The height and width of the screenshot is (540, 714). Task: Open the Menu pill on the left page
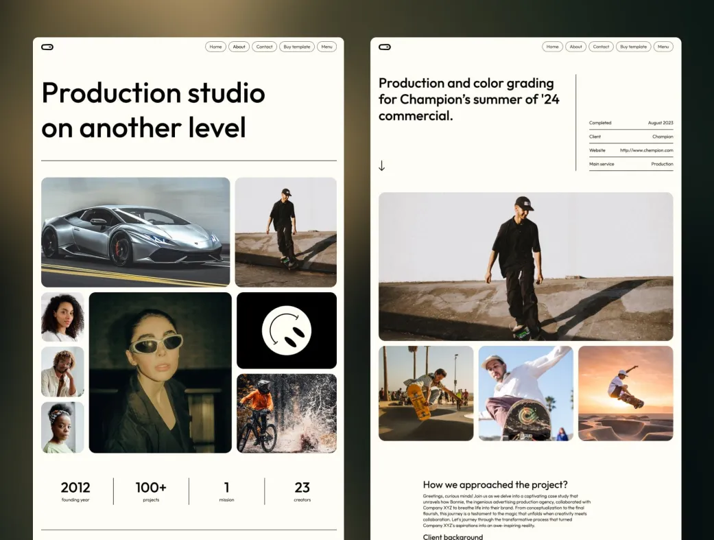(x=327, y=47)
